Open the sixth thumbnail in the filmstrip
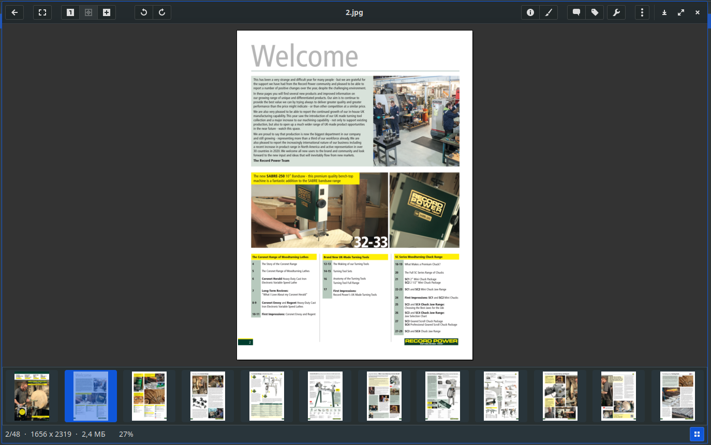 (325, 396)
